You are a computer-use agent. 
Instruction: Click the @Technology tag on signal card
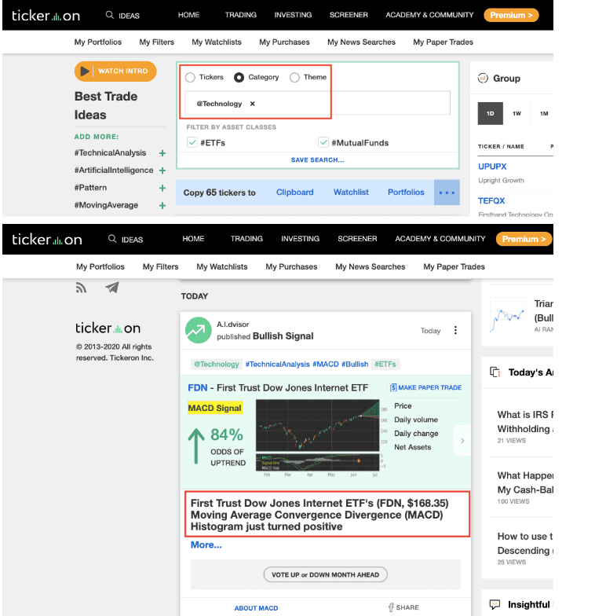point(217,365)
